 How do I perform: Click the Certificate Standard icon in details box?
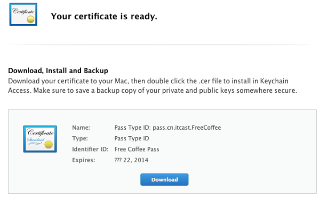pyautogui.click(x=40, y=139)
